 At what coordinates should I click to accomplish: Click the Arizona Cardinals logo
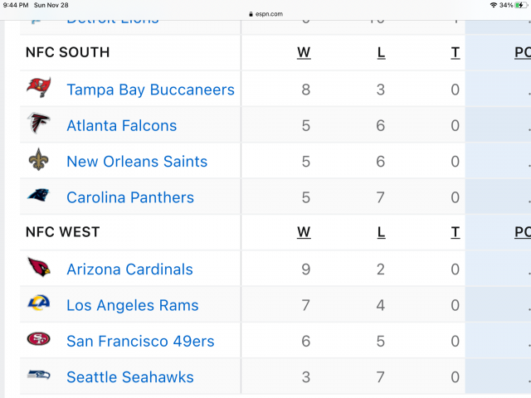point(38,268)
